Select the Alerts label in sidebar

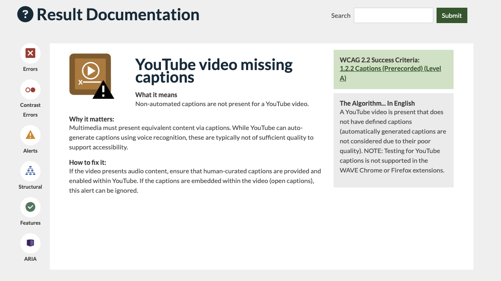(x=30, y=151)
